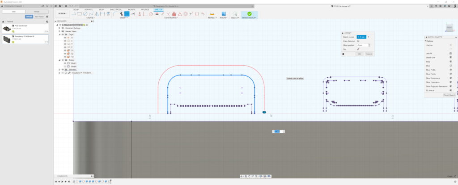Viewport: 458px width, 185px height.
Task: Switch to the MESH ribbon tab
Action: point(102,10)
